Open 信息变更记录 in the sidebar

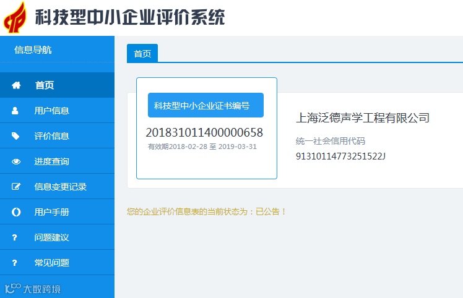pos(57,187)
